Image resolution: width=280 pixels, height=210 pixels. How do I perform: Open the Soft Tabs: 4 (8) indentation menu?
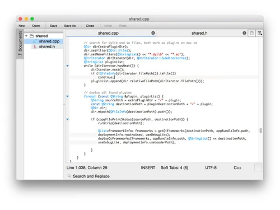click(174, 167)
